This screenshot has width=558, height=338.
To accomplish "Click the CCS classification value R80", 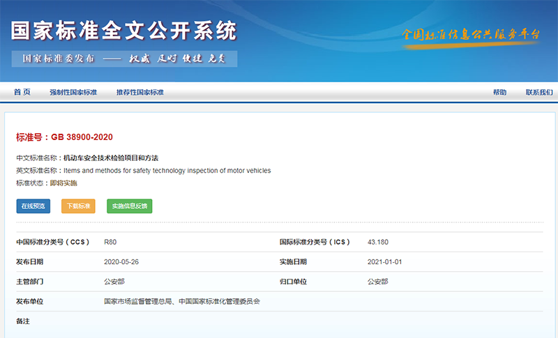I will 110,242.
